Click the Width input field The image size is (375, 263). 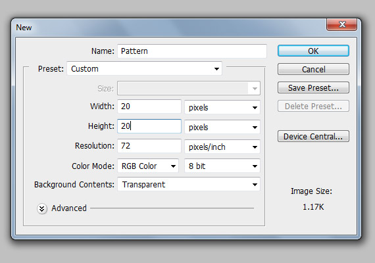pos(149,107)
